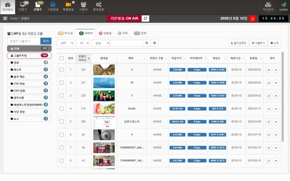Image resolution: width=290 pixels, height=181 pixels.
Task: Open the 콘텐츠 contents icon
Action: pos(38,7)
